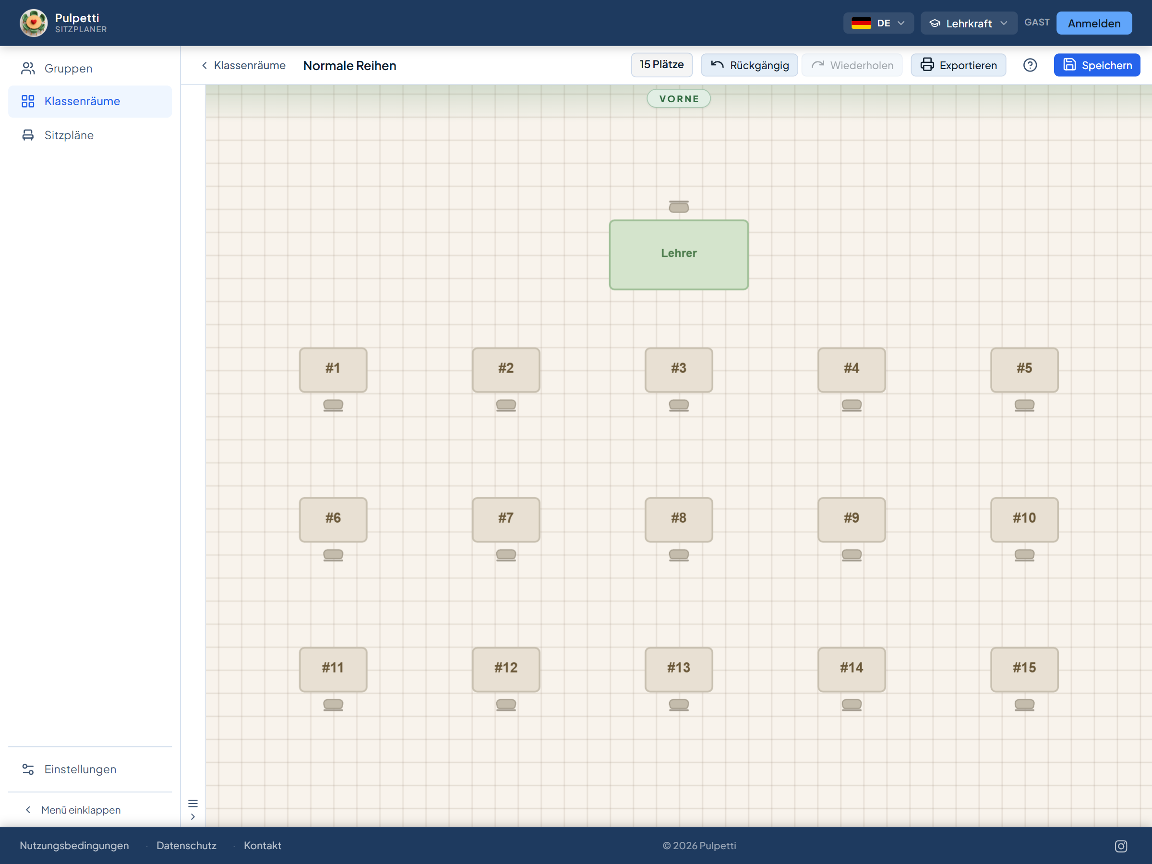Click the chair icon below desk #8
This screenshot has height=864, width=1152.
(x=679, y=555)
